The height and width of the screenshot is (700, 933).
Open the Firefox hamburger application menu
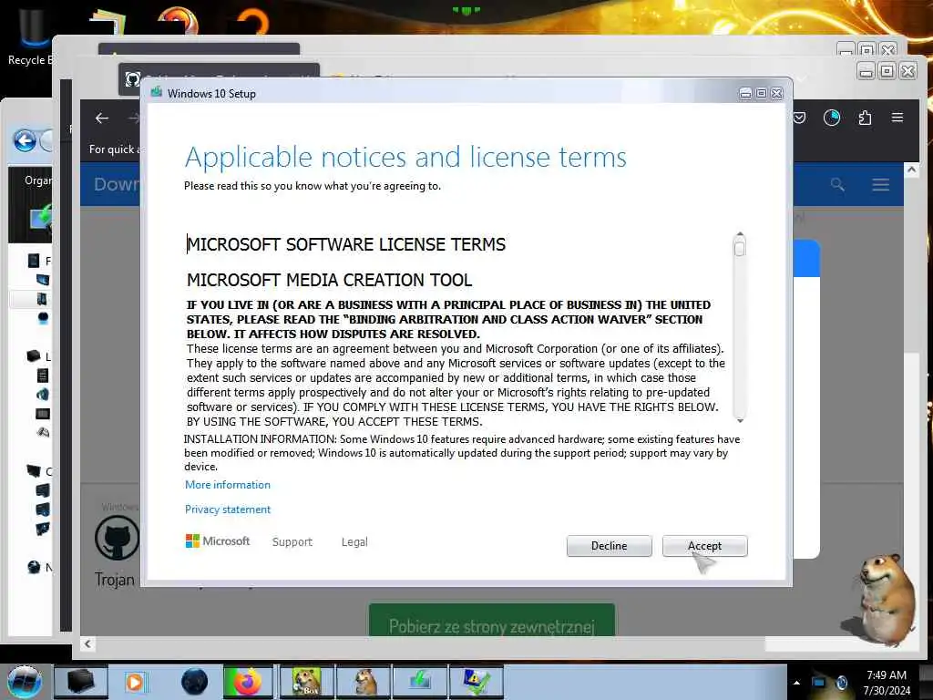[x=897, y=118]
